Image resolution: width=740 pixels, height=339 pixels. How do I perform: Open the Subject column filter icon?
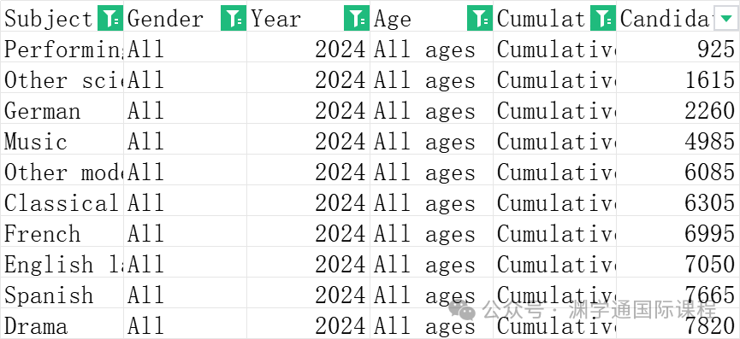tap(110, 19)
